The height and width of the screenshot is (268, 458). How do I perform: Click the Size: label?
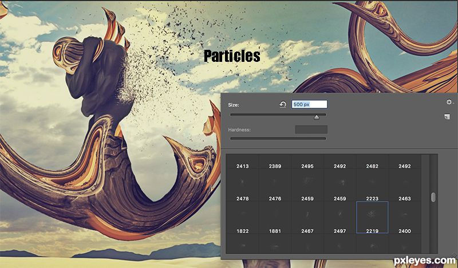pyautogui.click(x=234, y=105)
